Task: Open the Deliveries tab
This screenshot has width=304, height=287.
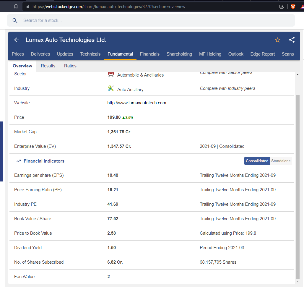Action: 40,54
